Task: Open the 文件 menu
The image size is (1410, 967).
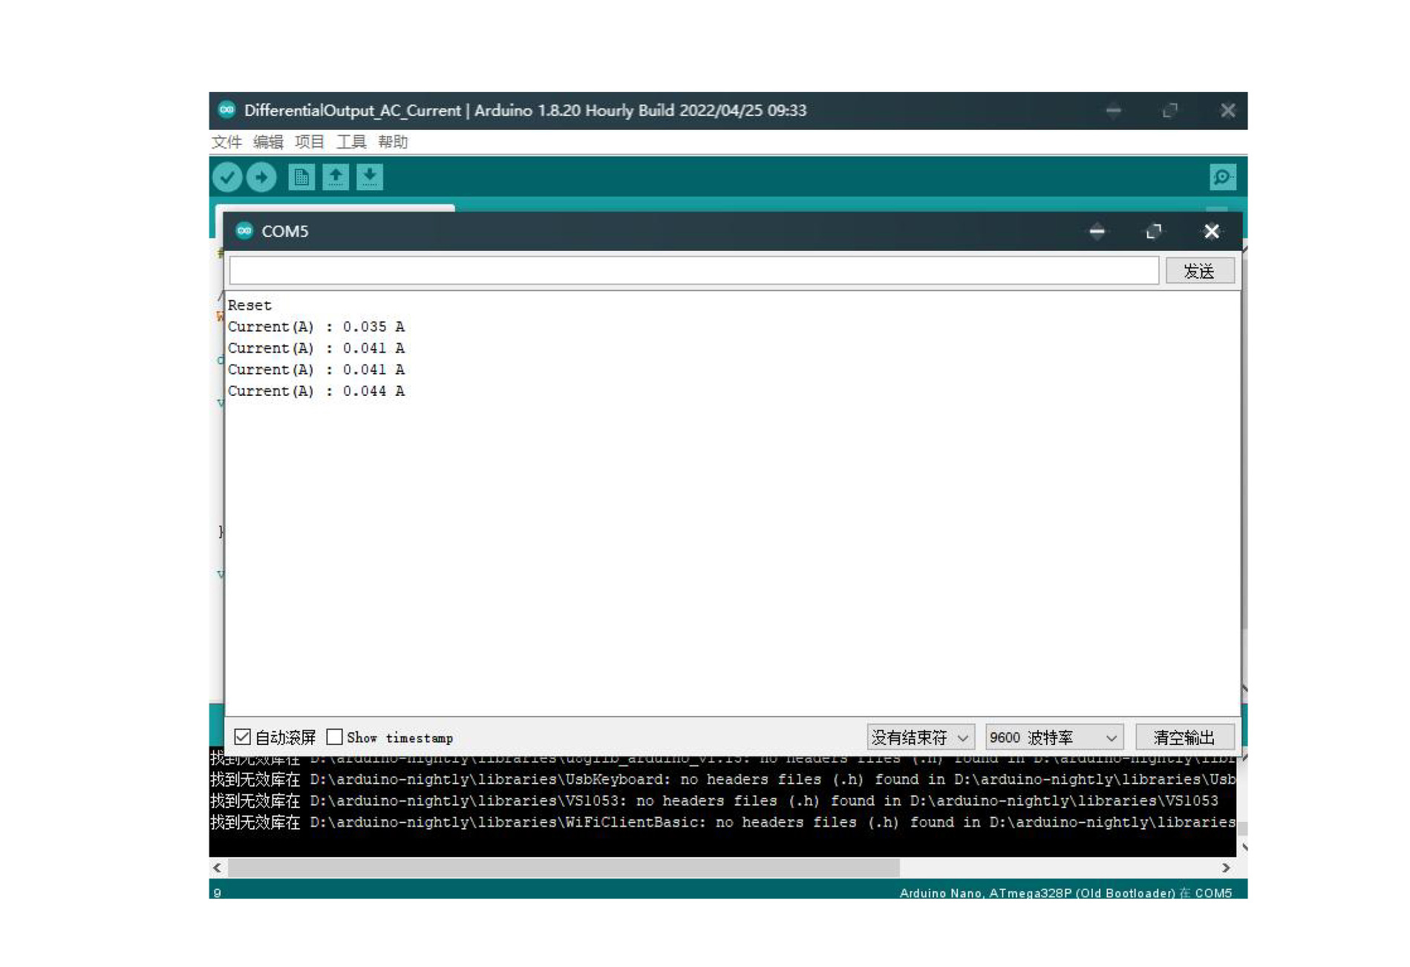Action: tap(226, 142)
